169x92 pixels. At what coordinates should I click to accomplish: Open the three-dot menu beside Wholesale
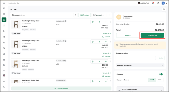[x=109, y=15]
